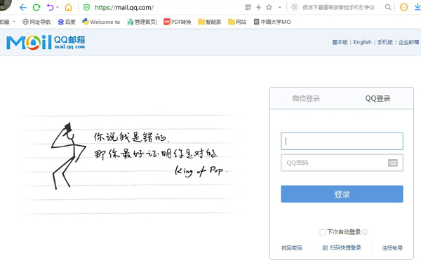This screenshot has height=272, width=421.
Task: Open the orange chat bubble extension icon
Action: click(403, 7)
